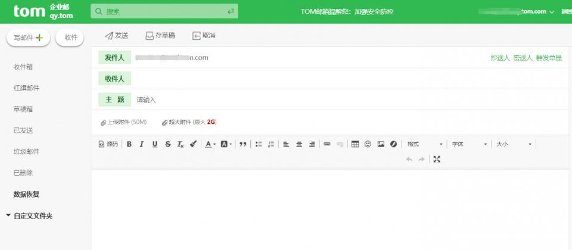Click the insert link icon
Viewport: 572px width, 250px height.
click(327, 144)
